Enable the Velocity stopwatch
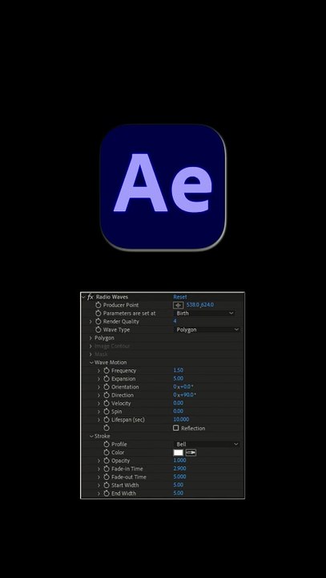Screen dimensions: 326x578 pos(107,403)
